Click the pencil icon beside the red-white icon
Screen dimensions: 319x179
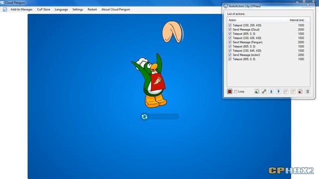tap(293, 91)
